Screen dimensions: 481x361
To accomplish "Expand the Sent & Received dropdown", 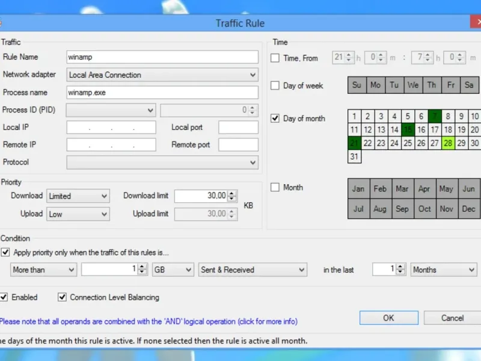I will point(253,270).
